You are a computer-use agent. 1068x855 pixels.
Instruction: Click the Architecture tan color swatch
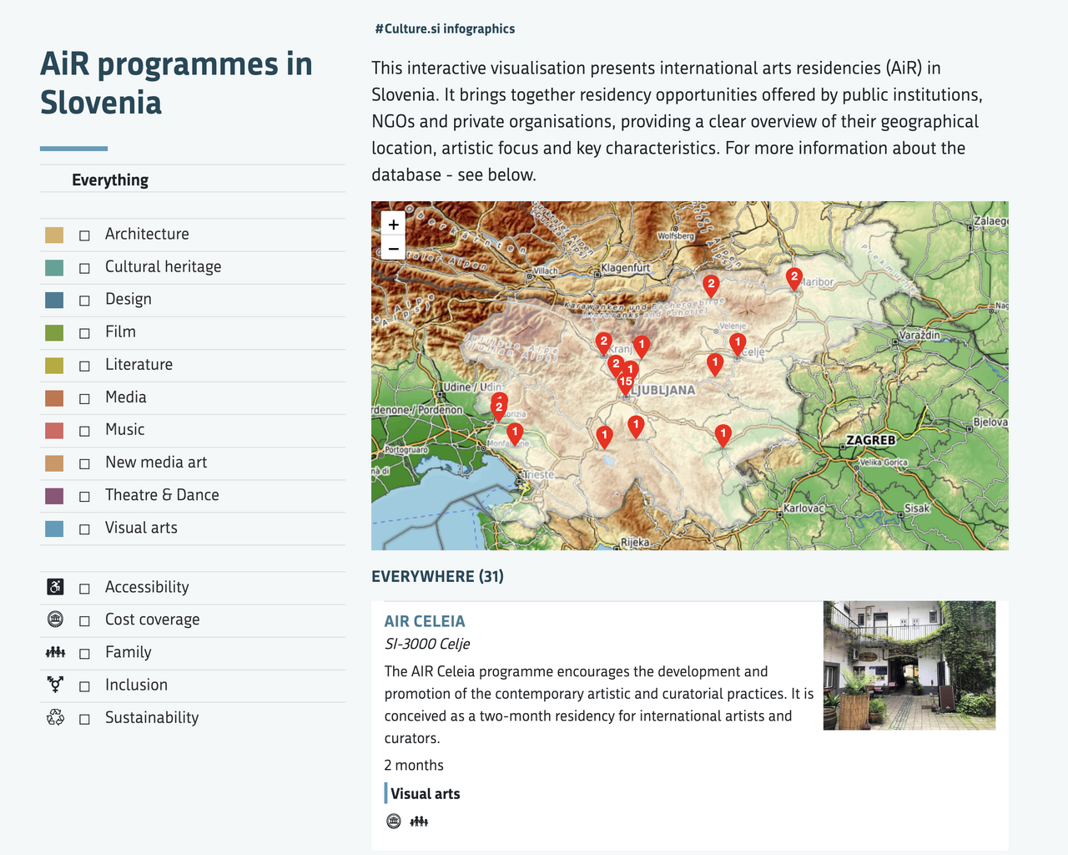54,235
